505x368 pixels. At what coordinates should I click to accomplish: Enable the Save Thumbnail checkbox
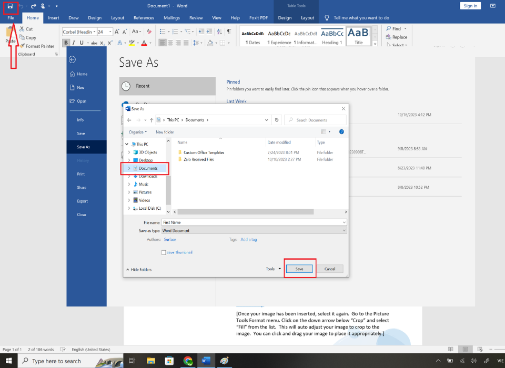click(x=164, y=252)
